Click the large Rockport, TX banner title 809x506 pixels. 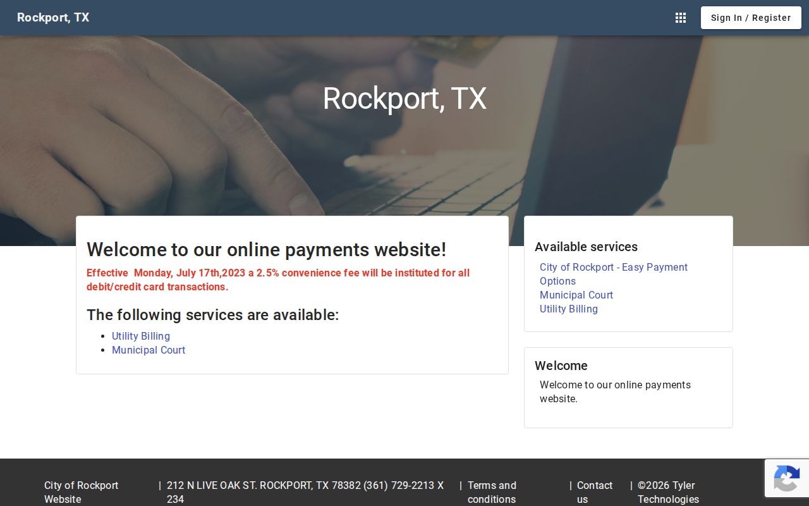[404, 98]
